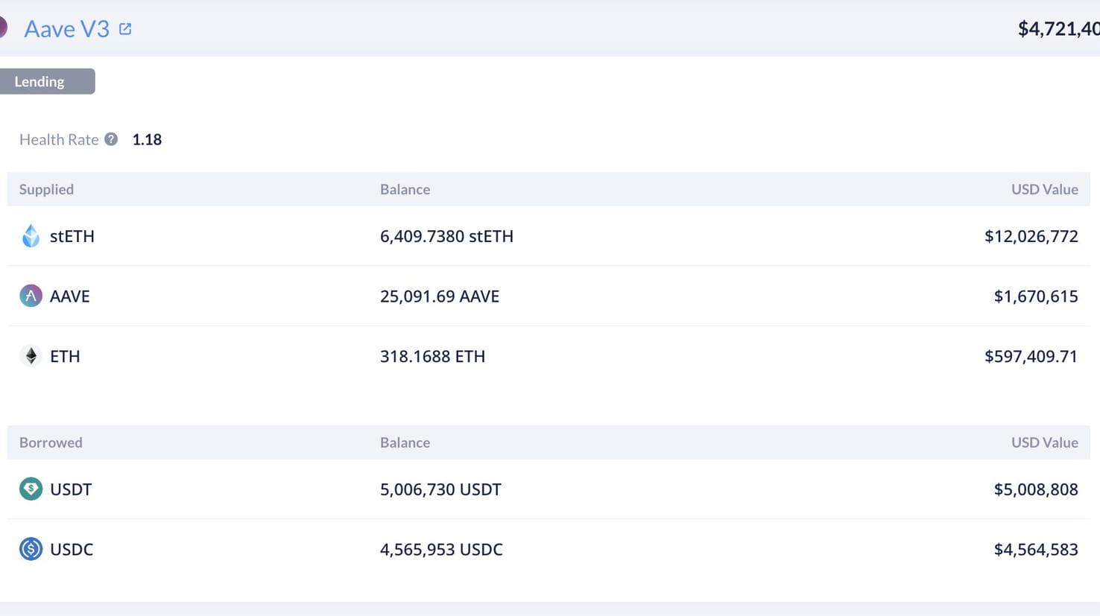Click the USDC borrowed asset name

[72, 550]
